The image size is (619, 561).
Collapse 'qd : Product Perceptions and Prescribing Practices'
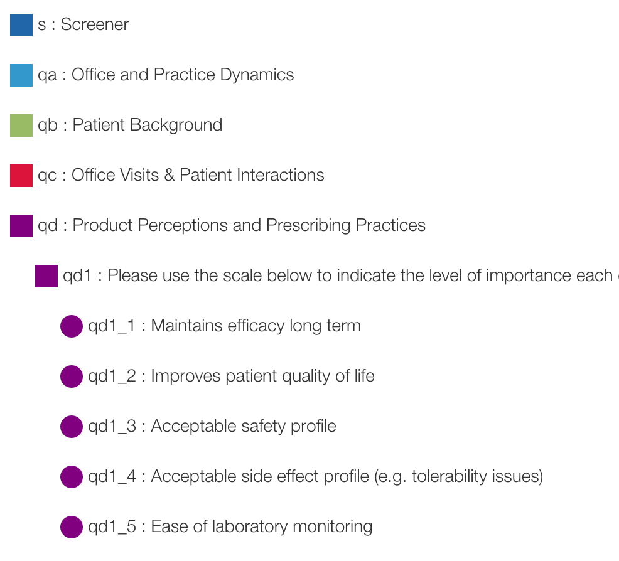point(232,226)
